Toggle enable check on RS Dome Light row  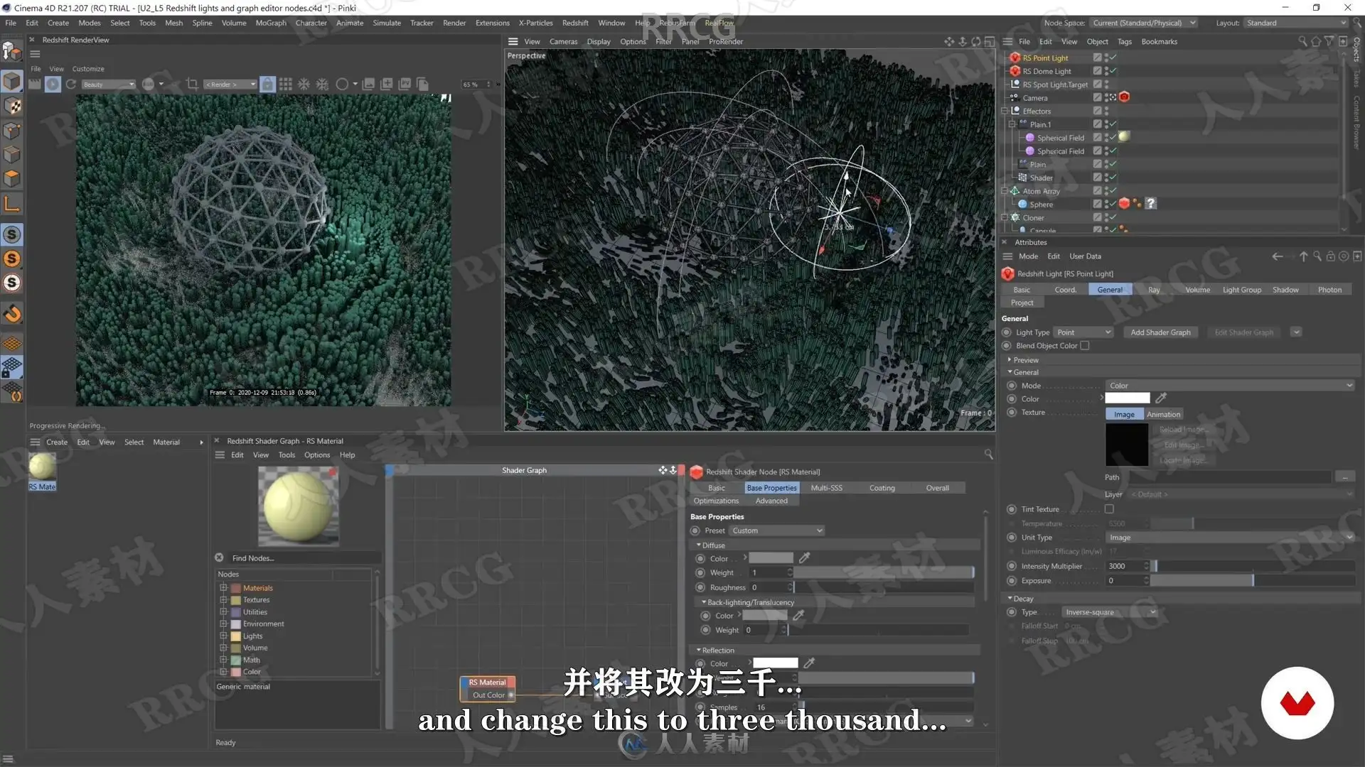(1113, 71)
